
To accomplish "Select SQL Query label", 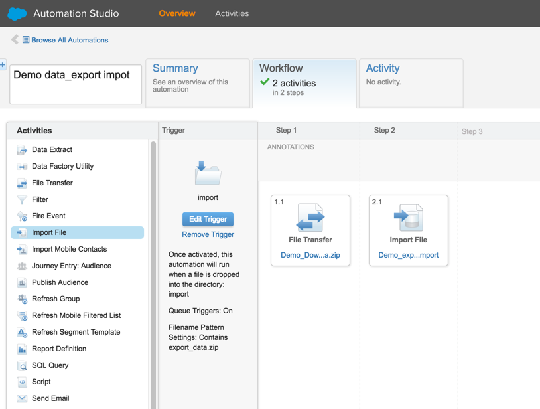I will pos(50,365).
